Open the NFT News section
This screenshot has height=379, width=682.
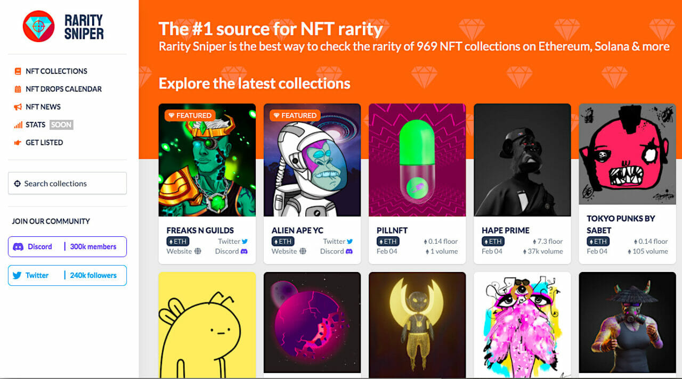43,107
